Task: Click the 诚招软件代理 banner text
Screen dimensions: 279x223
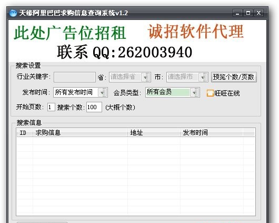Action: (x=195, y=31)
